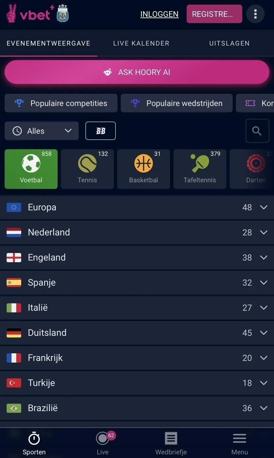Open the Wedbriefje bet slip icon
The image size is (274, 458).
(x=171, y=443)
